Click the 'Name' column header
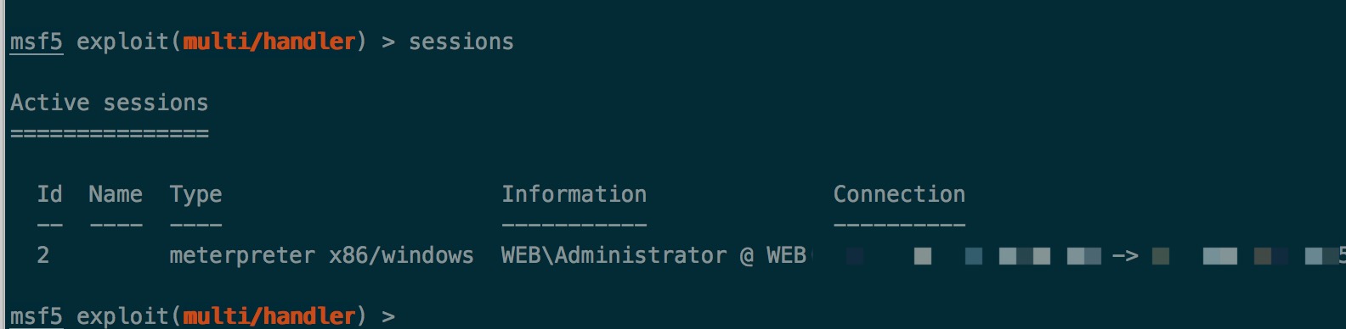The height and width of the screenshot is (329, 1346). pyautogui.click(x=116, y=194)
